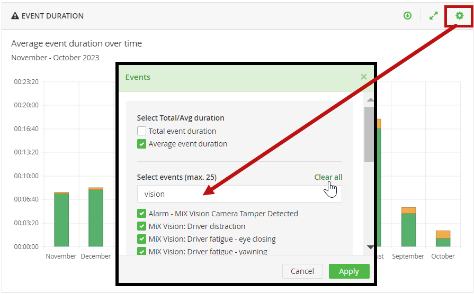Click the events search field containing vision
The width and height of the screenshot is (474, 294).
click(239, 194)
